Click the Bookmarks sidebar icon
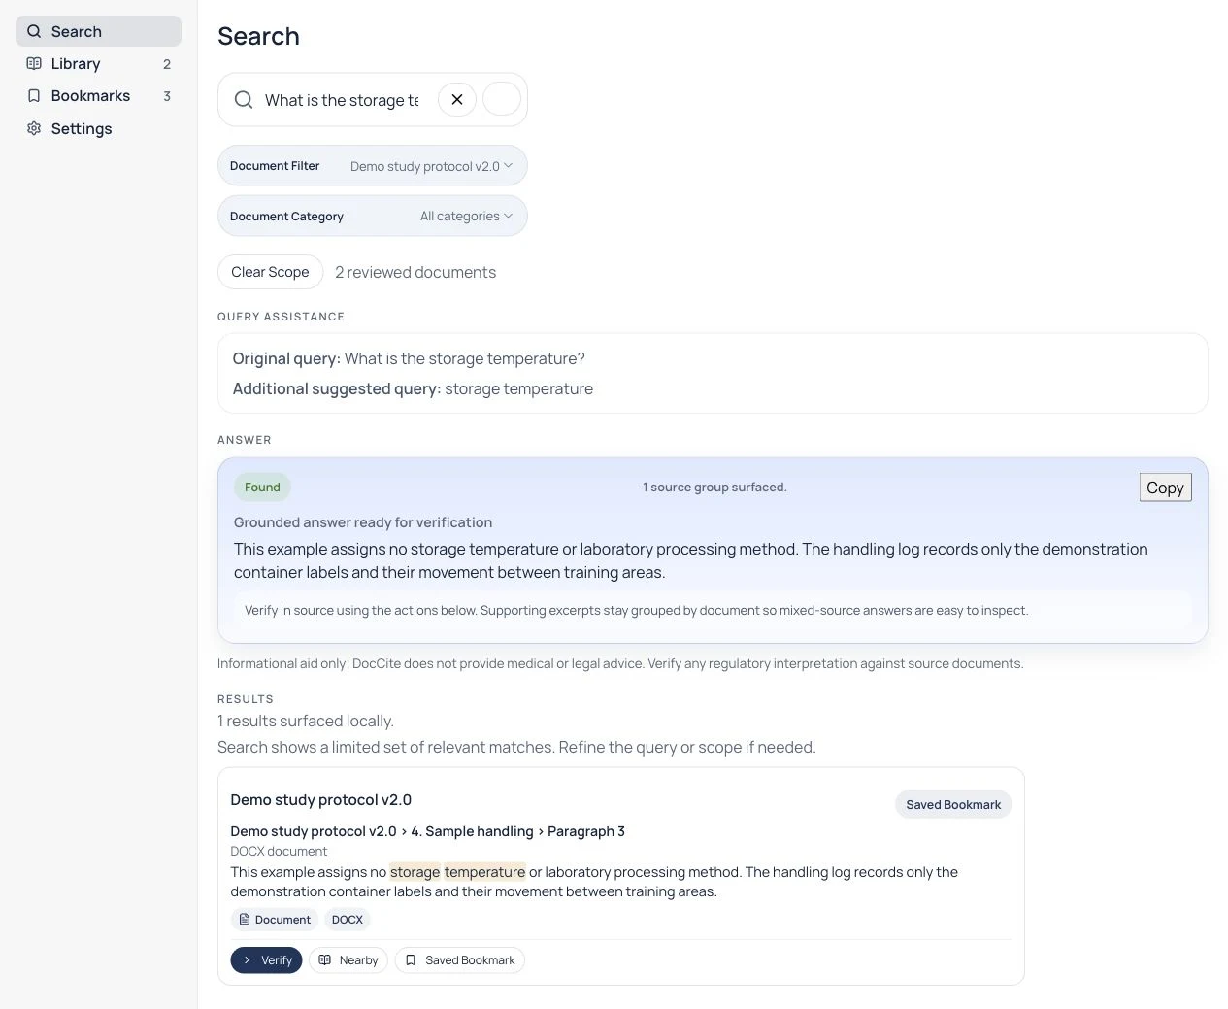Image resolution: width=1228 pixels, height=1009 pixels. coord(34,96)
